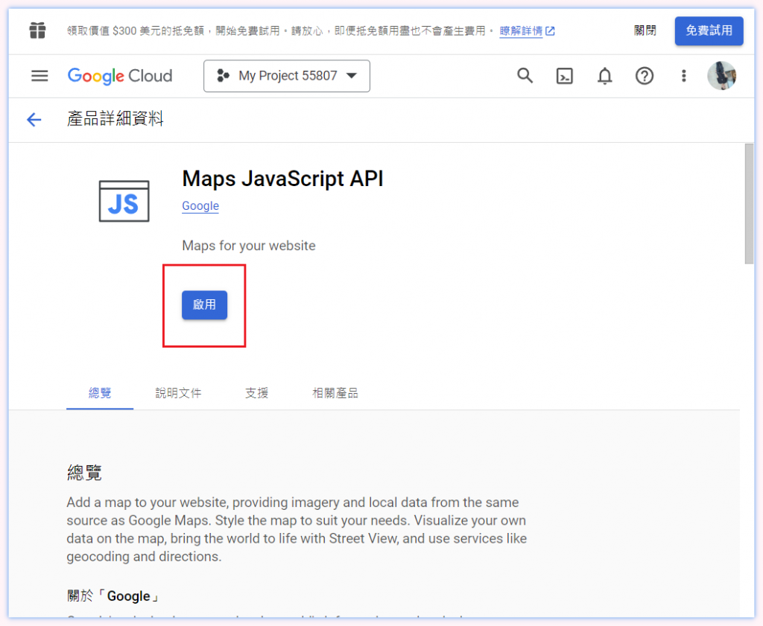This screenshot has height=626, width=763.
Task: Dismiss banner with 關閉 button
Action: coord(645,31)
